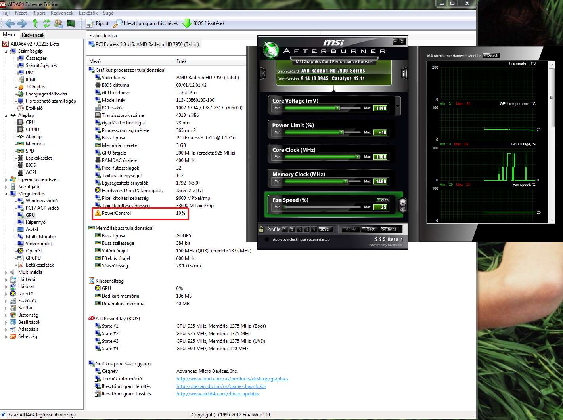Toggle the profile lock icon in Afterburner
The image size is (563, 420).
coord(261,229)
